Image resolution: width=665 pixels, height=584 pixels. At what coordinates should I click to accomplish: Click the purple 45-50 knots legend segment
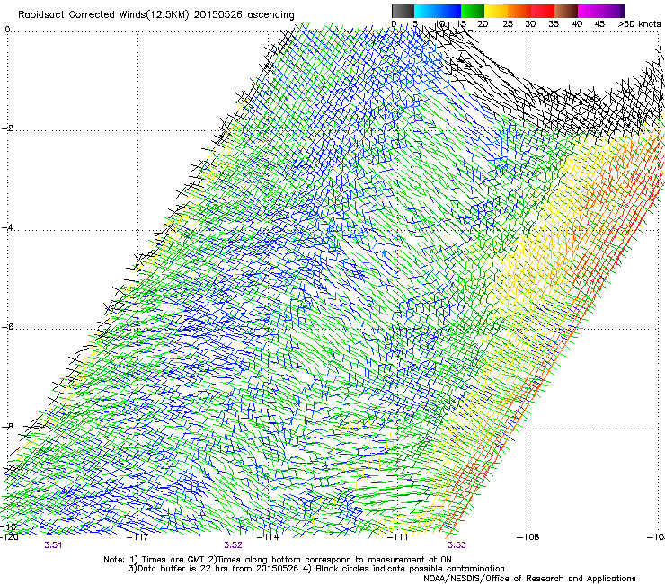pyautogui.click(x=613, y=11)
